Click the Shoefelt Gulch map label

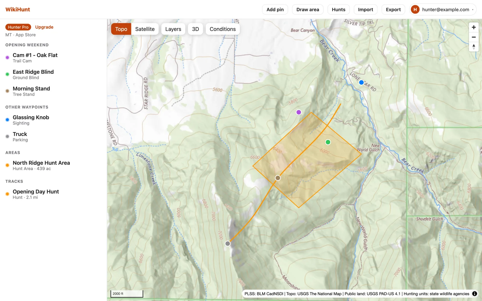pos(430,219)
